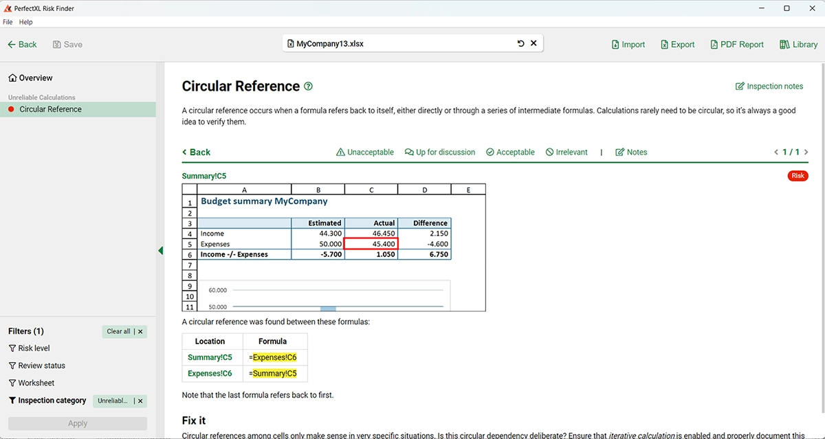This screenshot has height=439, width=825.
Task: Open the Circular Reference help icon
Action: click(308, 87)
